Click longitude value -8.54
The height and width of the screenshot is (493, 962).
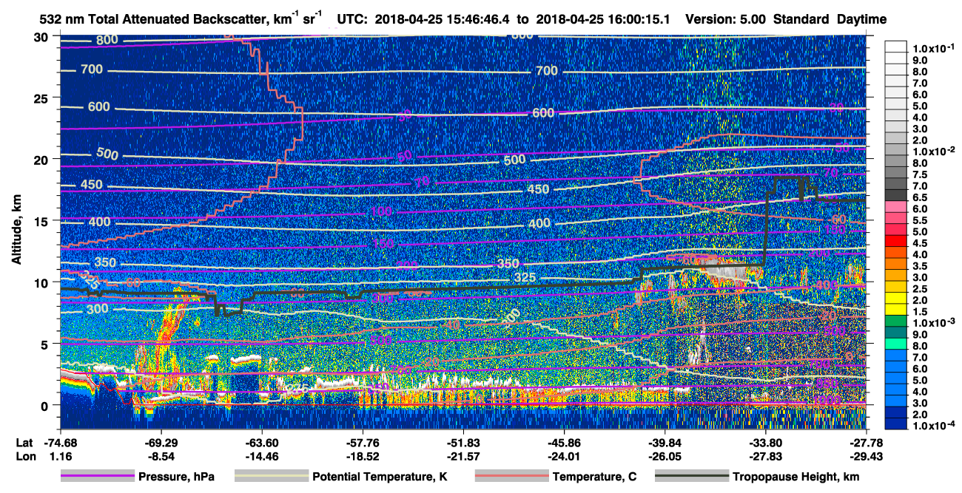161,456
